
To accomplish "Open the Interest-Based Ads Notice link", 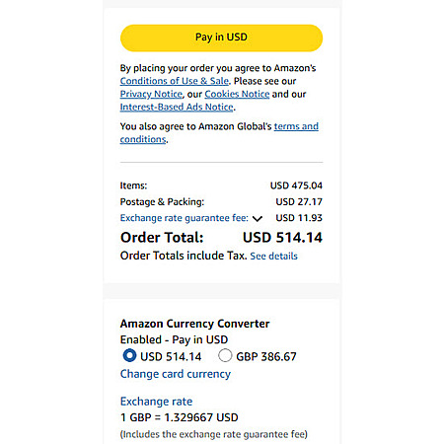I will pyautogui.click(x=177, y=107).
